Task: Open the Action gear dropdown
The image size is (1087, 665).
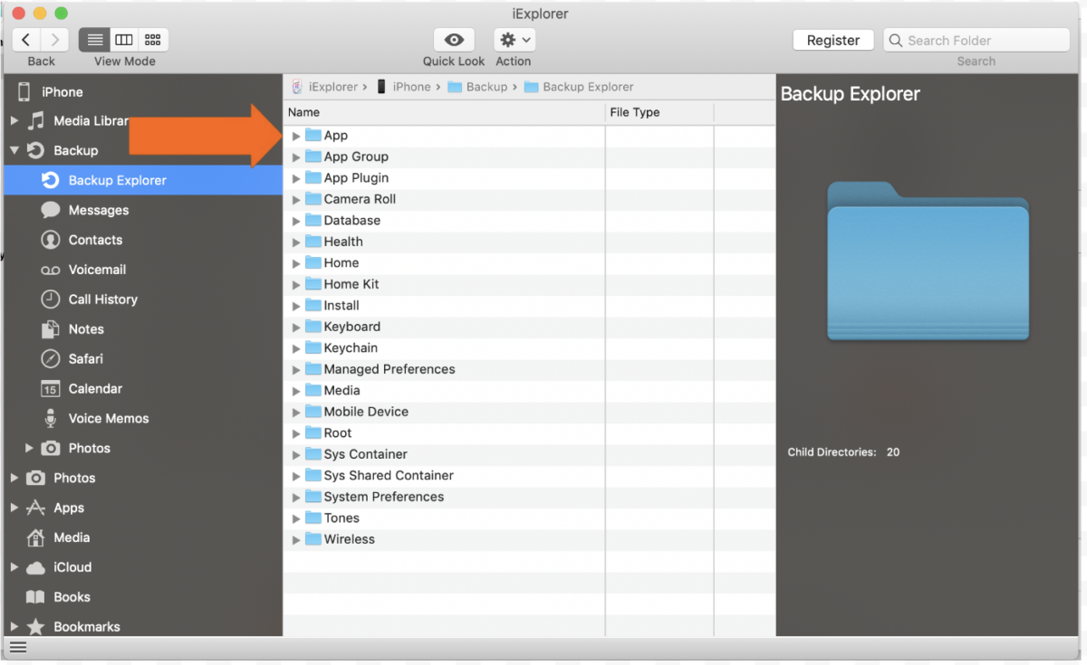Action: 514,40
